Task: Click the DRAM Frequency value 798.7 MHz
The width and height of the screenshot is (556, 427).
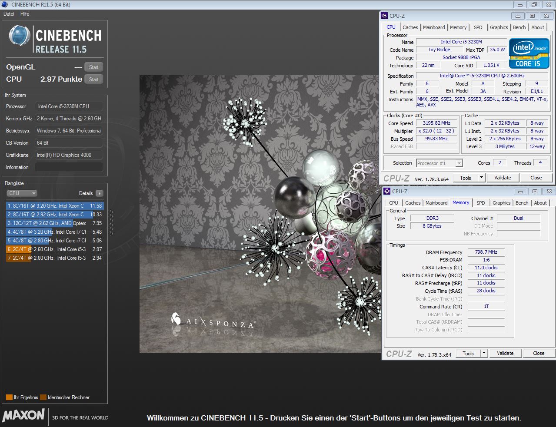Action: tap(486, 252)
